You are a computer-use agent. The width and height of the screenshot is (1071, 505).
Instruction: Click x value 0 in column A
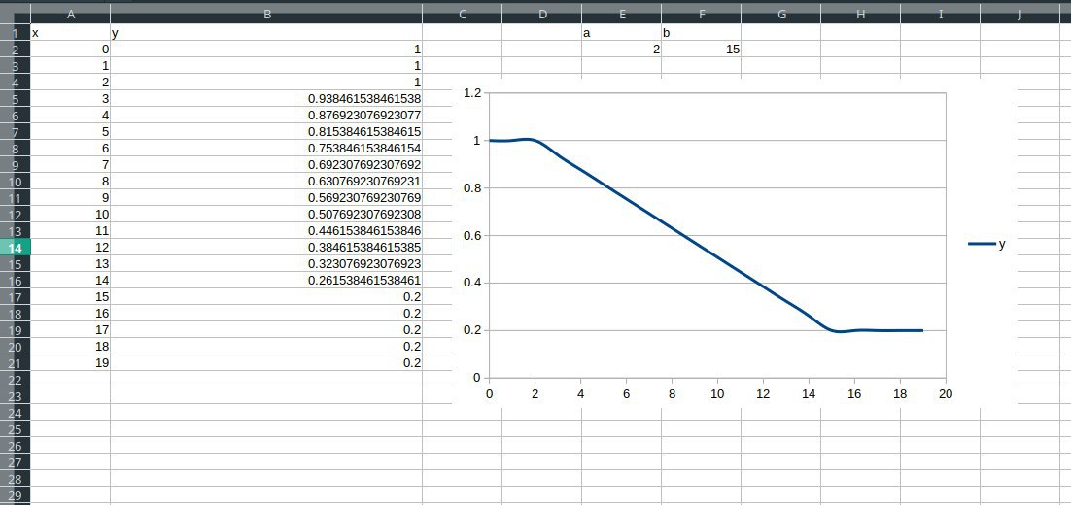click(x=70, y=50)
